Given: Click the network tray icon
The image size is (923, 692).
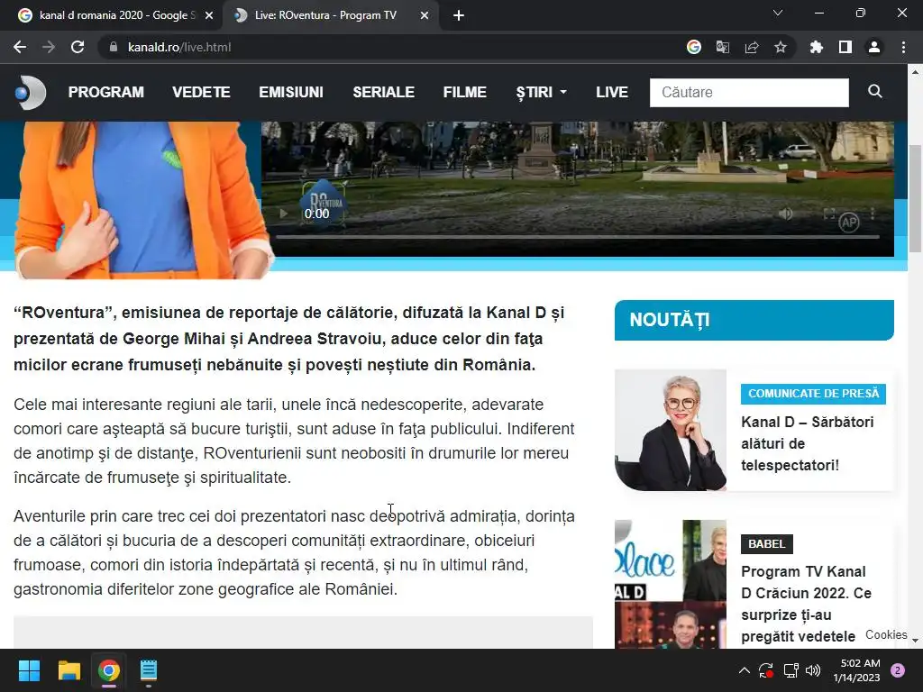Looking at the screenshot, I should tap(790, 670).
